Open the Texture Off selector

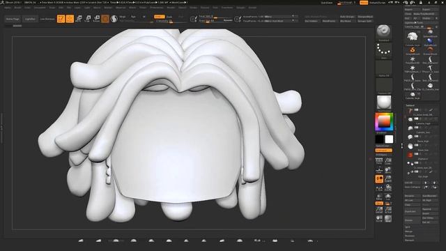pos(384,86)
